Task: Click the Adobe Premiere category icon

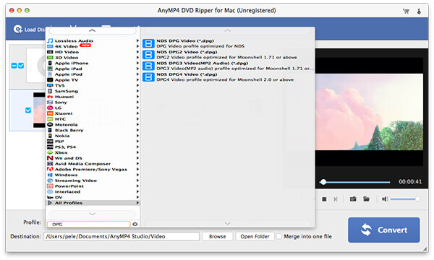Action: (50, 169)
